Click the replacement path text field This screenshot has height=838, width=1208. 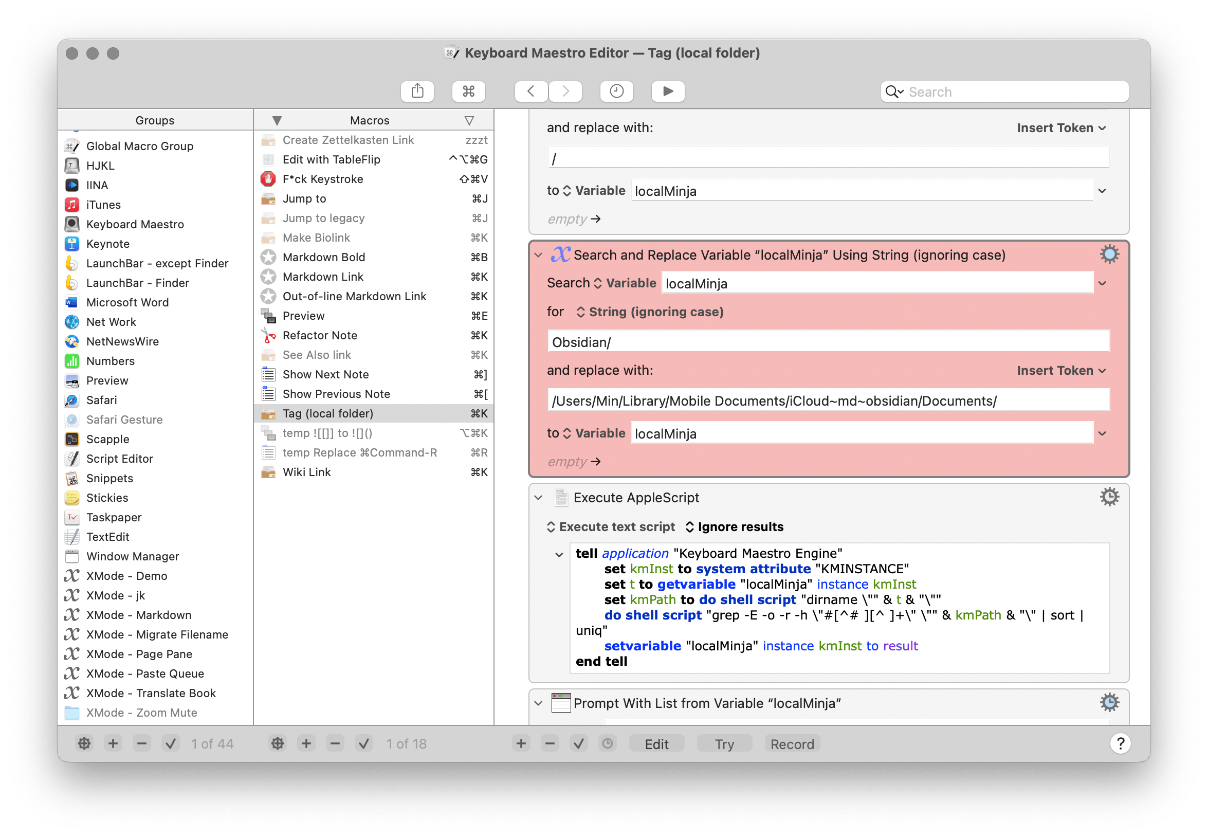(829, 401)
